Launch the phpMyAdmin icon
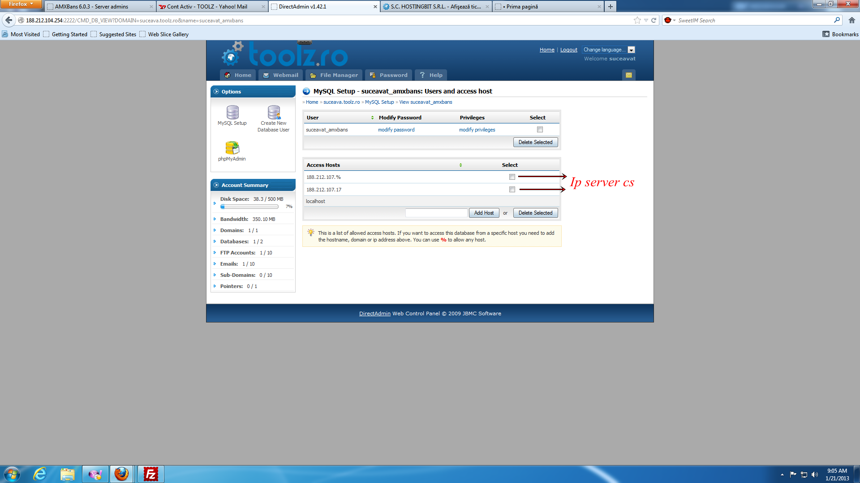Viewport: 860px width, 483px height. pos(232,148)
